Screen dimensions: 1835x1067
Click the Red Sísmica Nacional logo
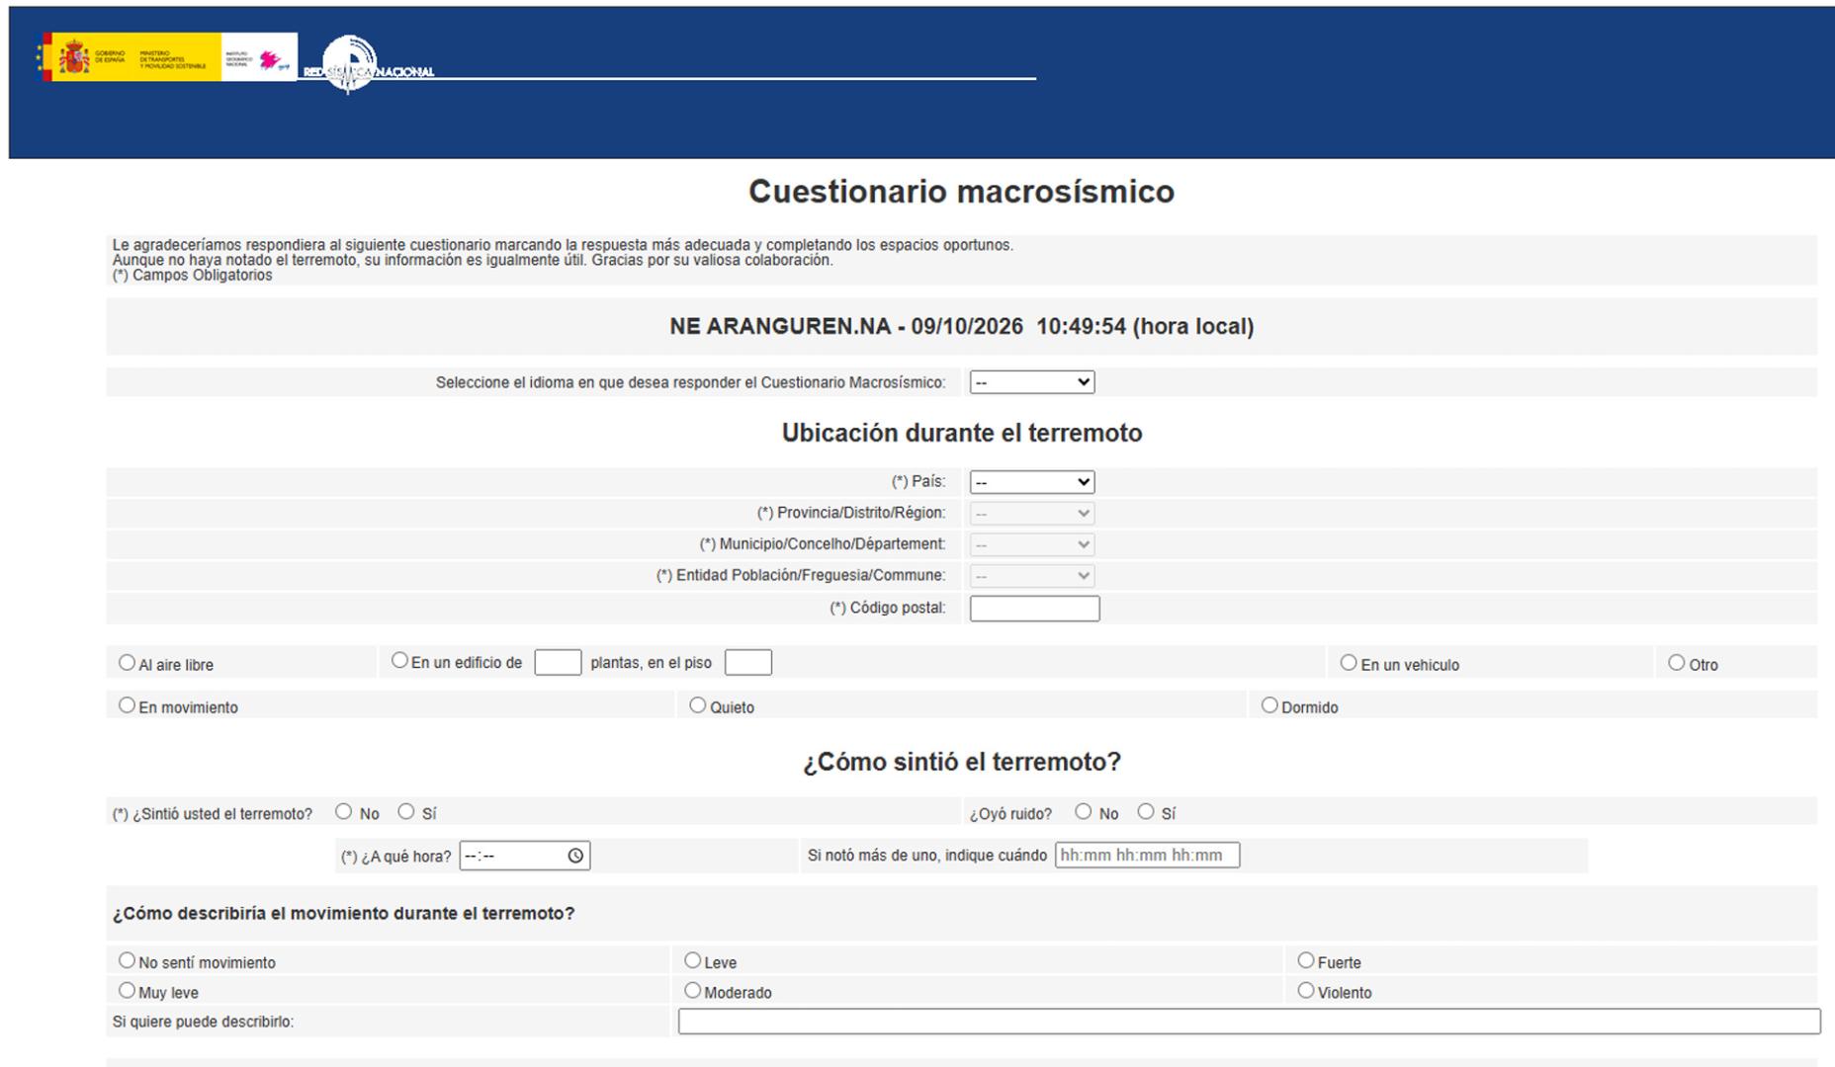click(368, 65)
